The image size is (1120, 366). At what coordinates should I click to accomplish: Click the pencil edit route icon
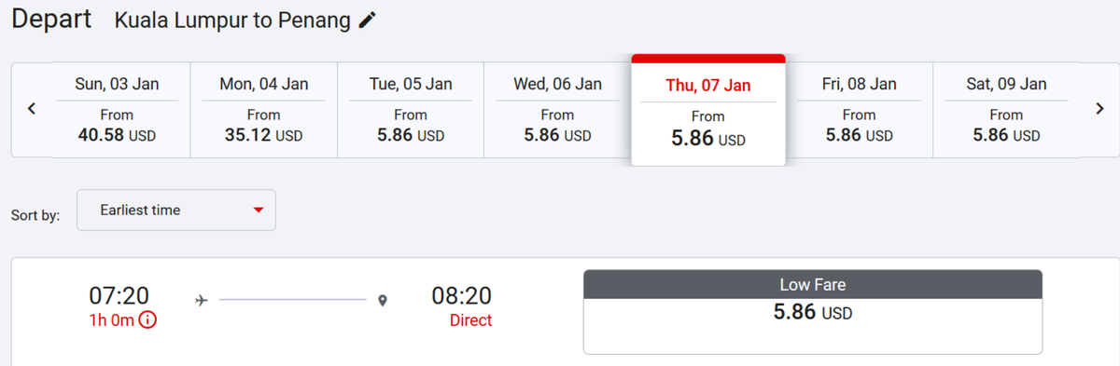click(x=367, y=20)
